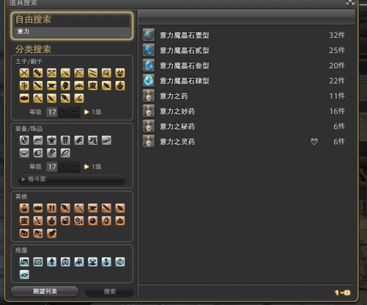Select the chair furniture icon under 房屋

pyautogui.click(x=79, y=262)
